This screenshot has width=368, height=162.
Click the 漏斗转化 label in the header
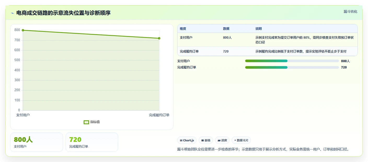coord(350,11)
